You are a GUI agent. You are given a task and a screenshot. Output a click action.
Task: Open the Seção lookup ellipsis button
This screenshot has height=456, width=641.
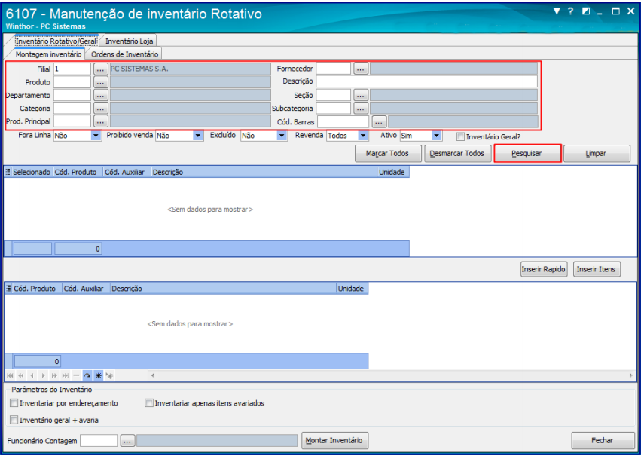(x=360, y=95)
